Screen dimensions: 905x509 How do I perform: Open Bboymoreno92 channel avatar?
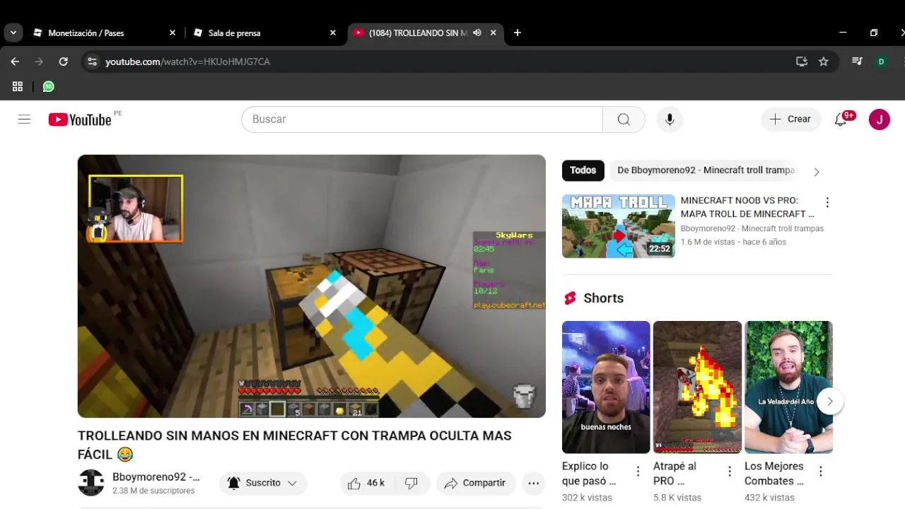pyautogui.click(x=91, y=483)
